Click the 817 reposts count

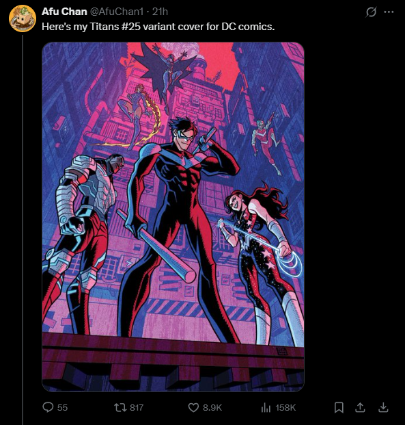(137, 407)
